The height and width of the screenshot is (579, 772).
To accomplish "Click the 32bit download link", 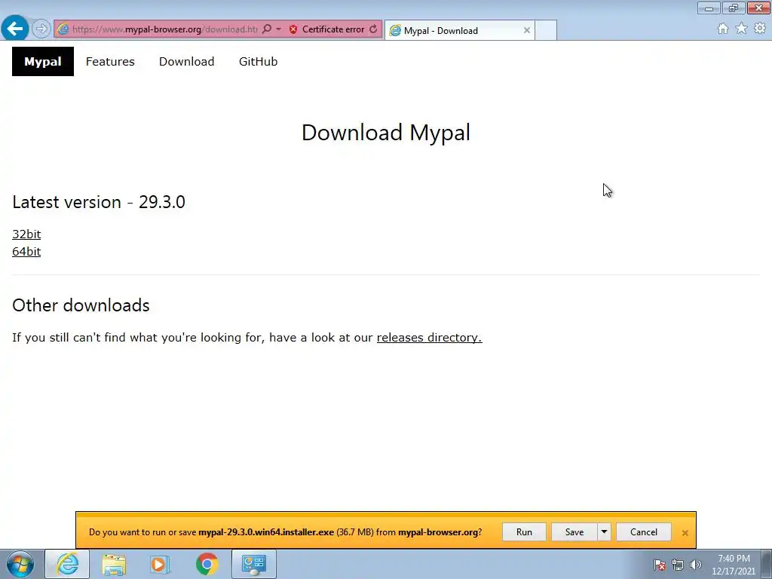I will click(26, 234).
